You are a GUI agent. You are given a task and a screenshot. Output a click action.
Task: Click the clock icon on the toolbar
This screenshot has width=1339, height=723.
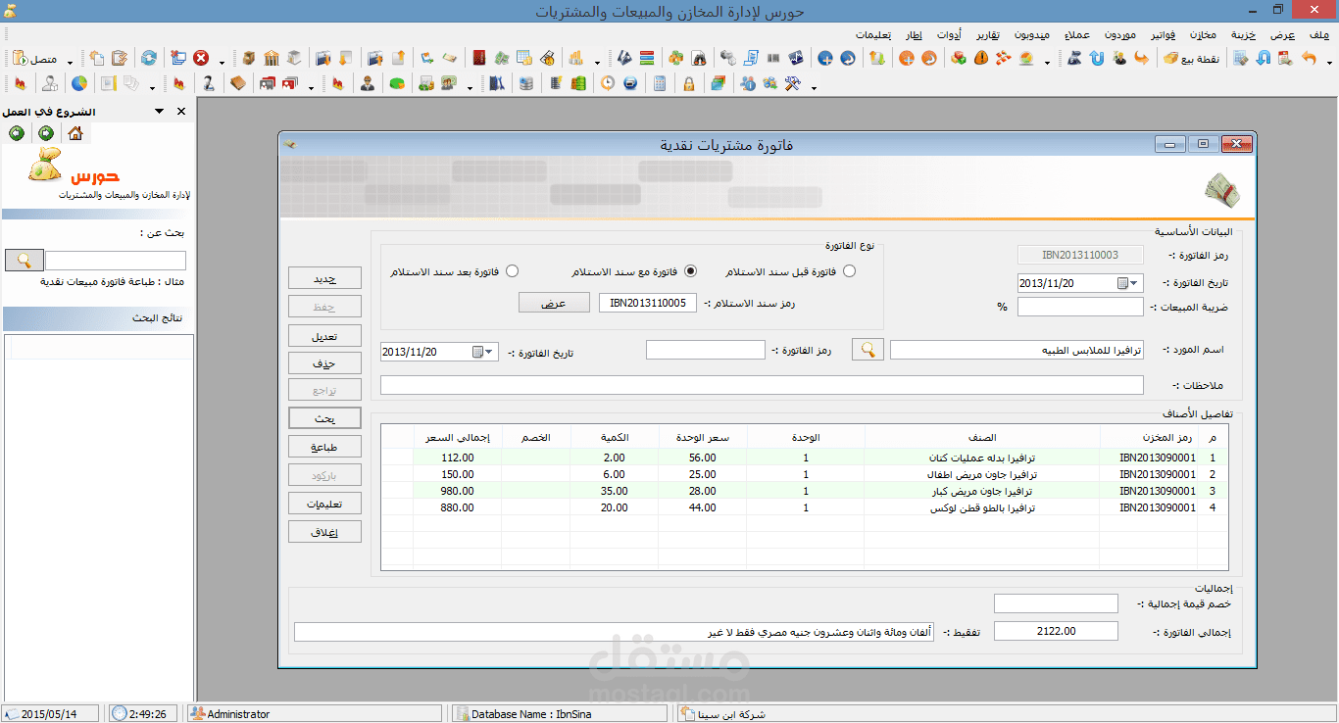pos(609,82)
